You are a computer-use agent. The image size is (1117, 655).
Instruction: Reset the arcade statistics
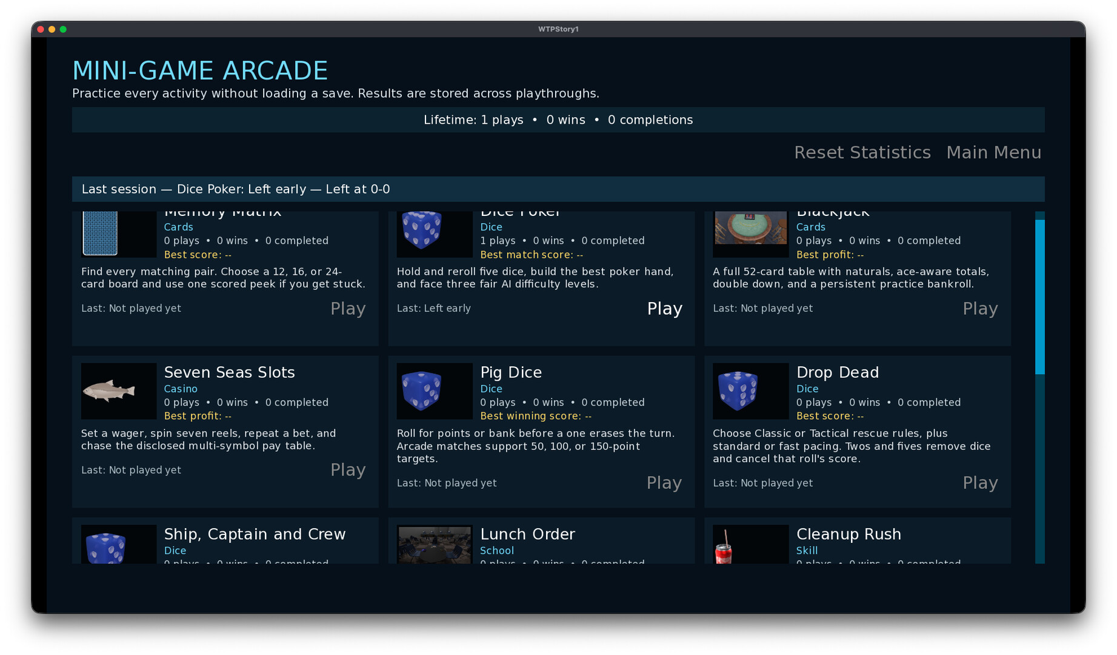coord(862,153)
